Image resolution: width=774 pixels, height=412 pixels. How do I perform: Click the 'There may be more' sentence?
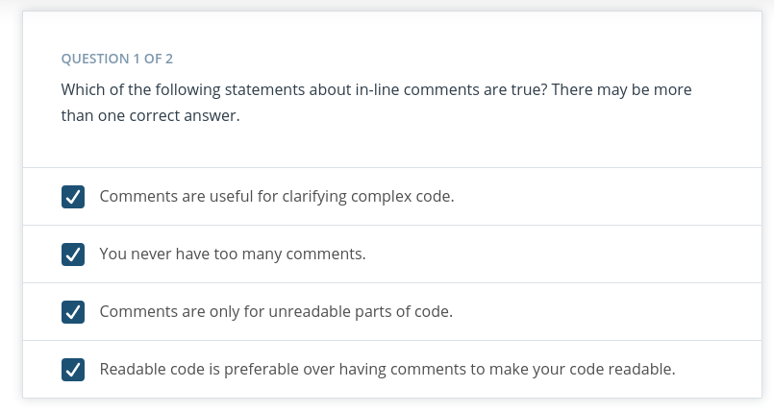[621, 89]
